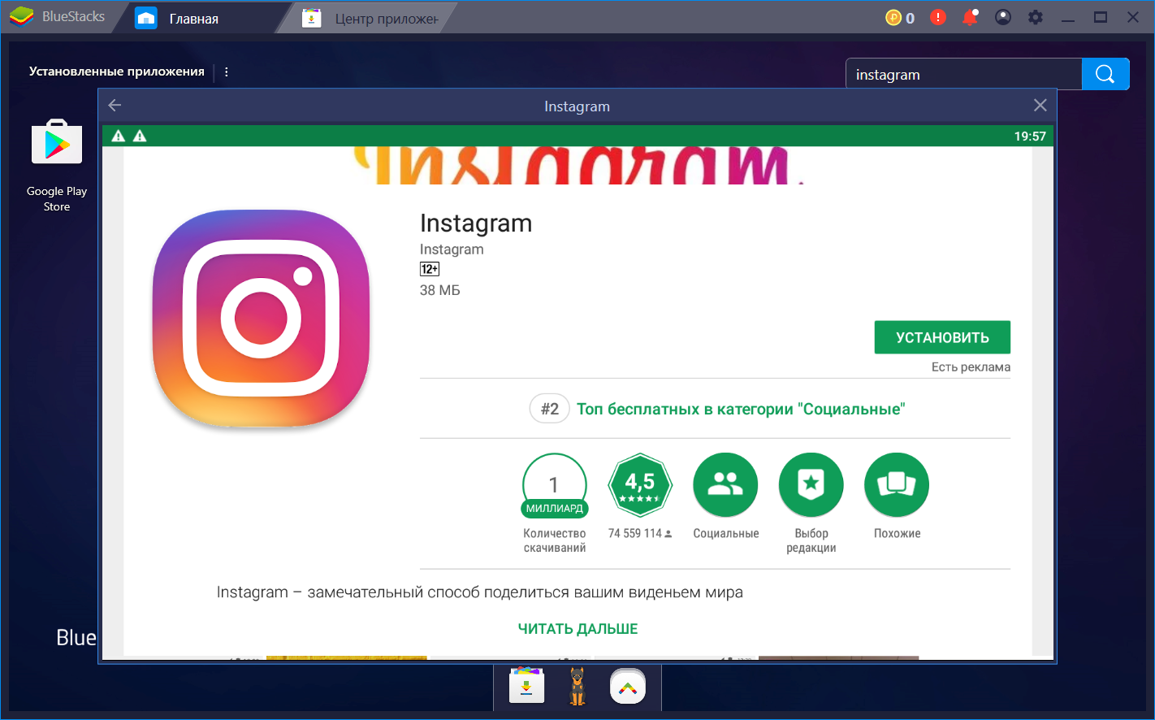Open the #2 rank badge
The height and width of the screenshot is (720, 1155).
click(550, 409)
